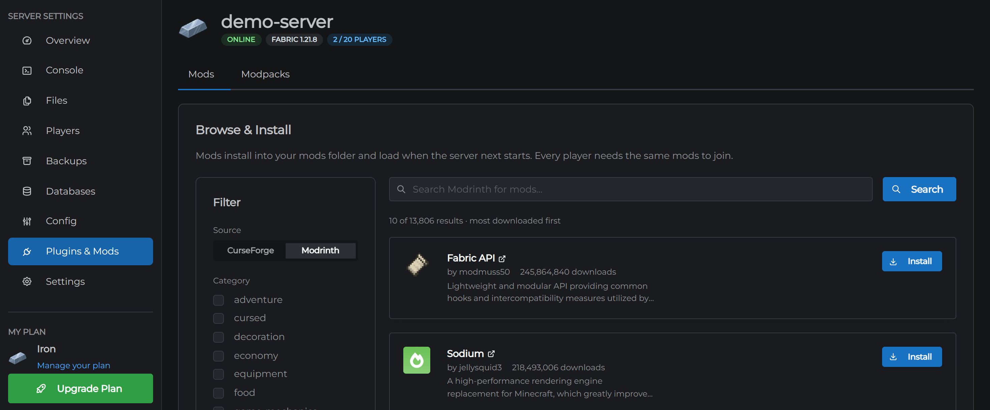Check the cursed category checkbox

pos(218,318)
